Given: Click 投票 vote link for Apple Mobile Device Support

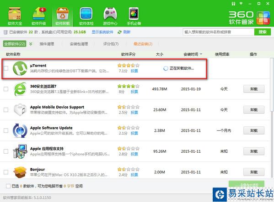Looking at the screenshot, I should coord(134,113).
